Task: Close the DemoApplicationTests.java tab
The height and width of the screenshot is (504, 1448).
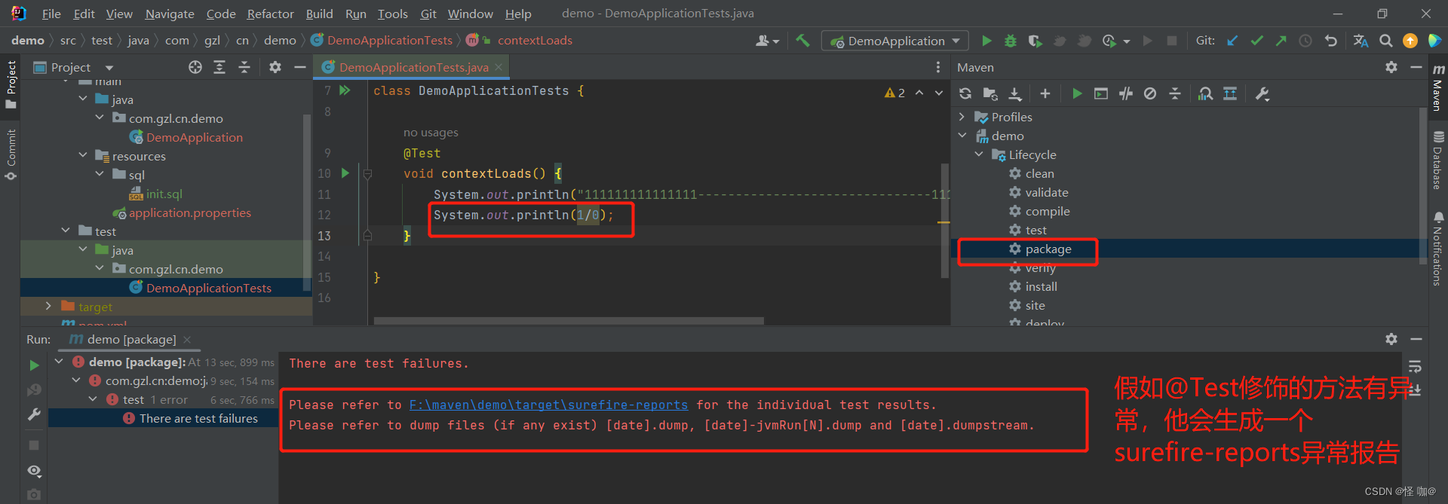Action: (x=499, y=67)
